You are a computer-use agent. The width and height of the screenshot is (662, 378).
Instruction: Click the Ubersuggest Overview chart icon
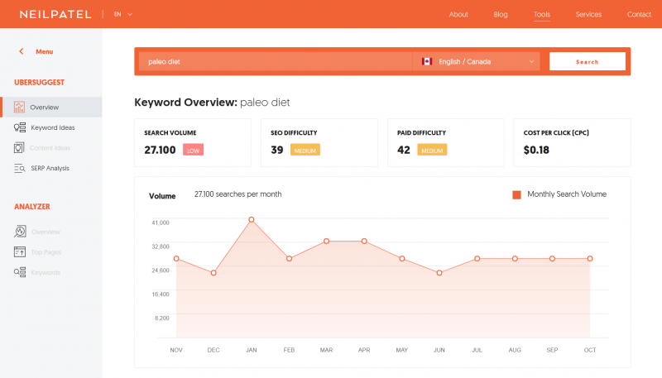click(x=19, y=108)
